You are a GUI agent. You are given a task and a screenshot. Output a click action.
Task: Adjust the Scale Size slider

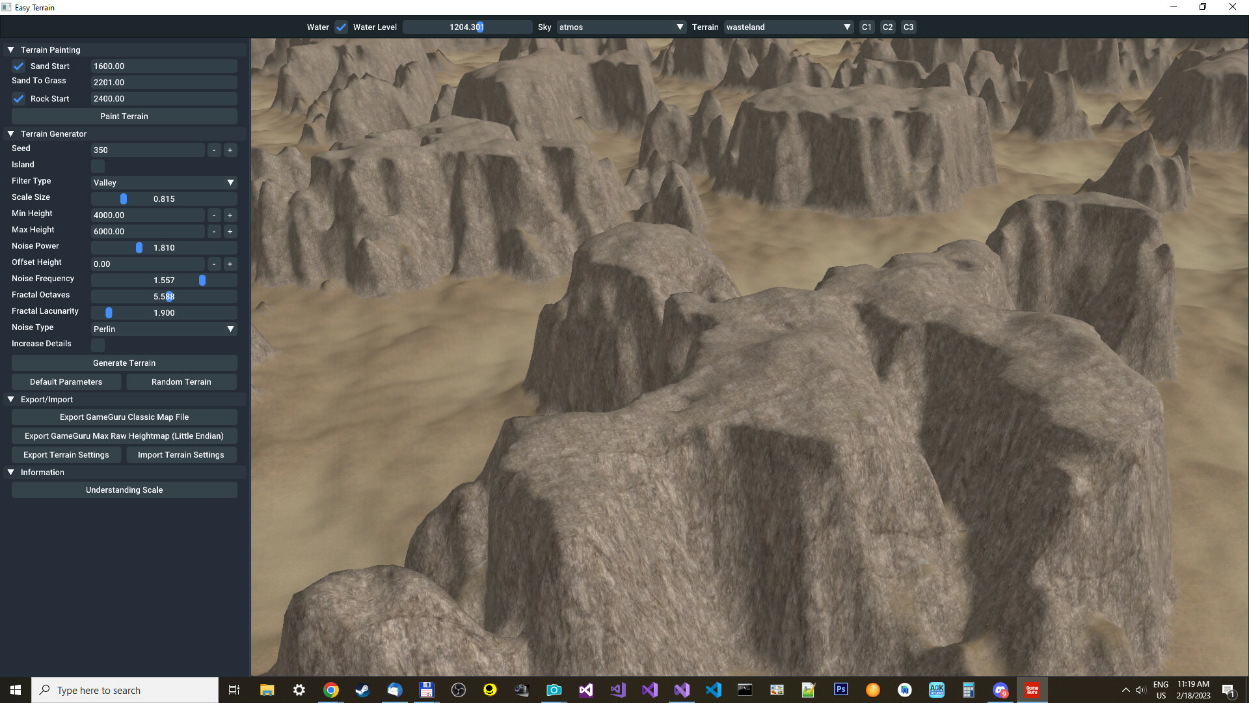pos(124,199)
